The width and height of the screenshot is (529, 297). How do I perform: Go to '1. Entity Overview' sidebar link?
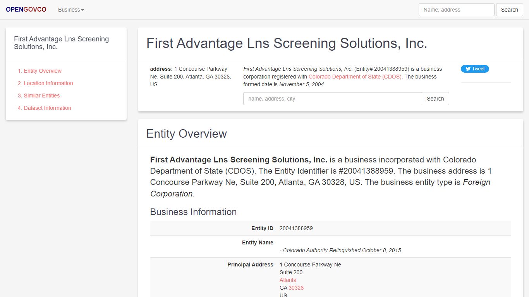pos(40,71)
